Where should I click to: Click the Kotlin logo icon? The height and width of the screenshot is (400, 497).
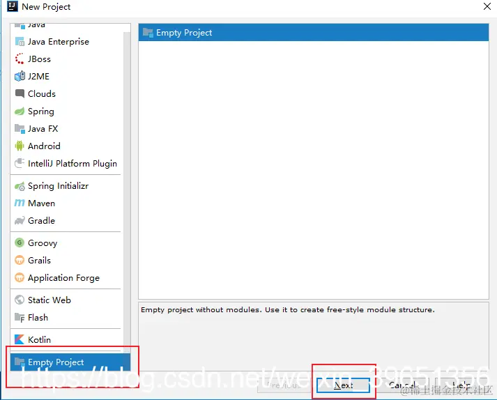20,339
